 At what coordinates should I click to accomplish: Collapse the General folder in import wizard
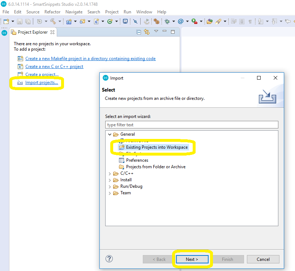click(110, 135)
